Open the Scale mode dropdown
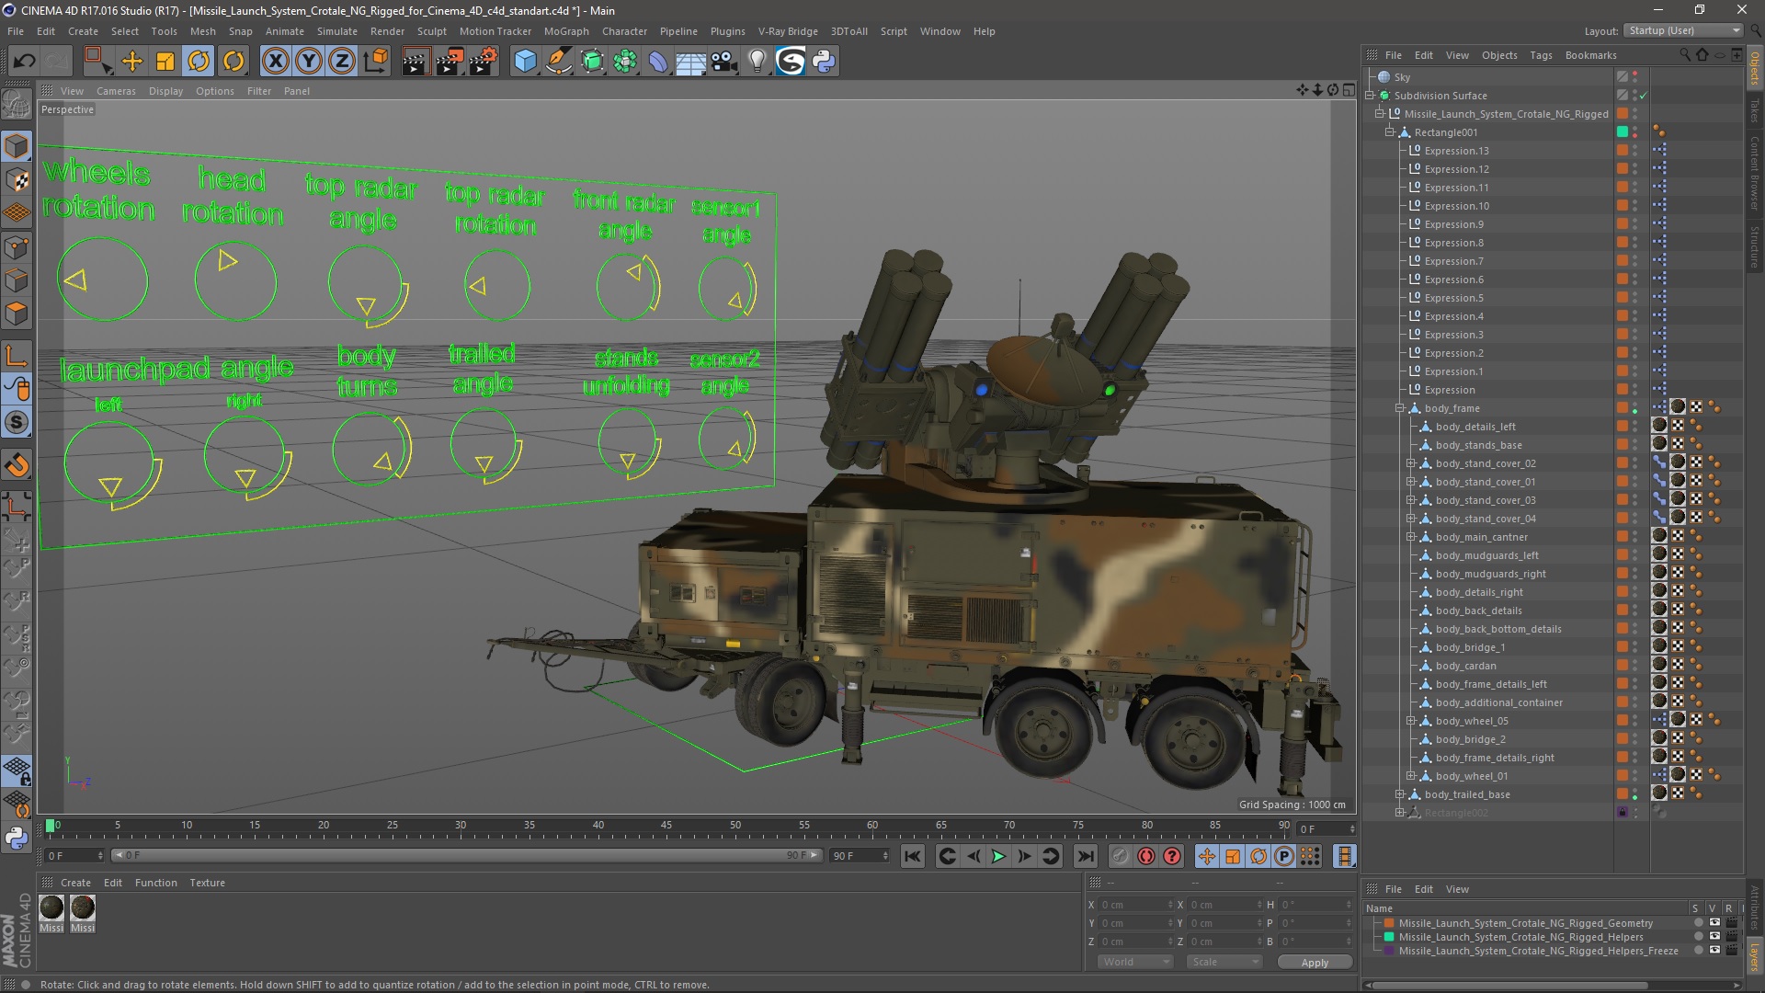 (1224, 962)
